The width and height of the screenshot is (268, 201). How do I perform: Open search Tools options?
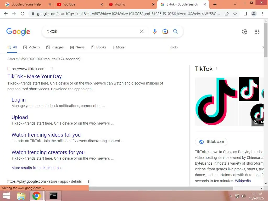click(x=173, y=47)
